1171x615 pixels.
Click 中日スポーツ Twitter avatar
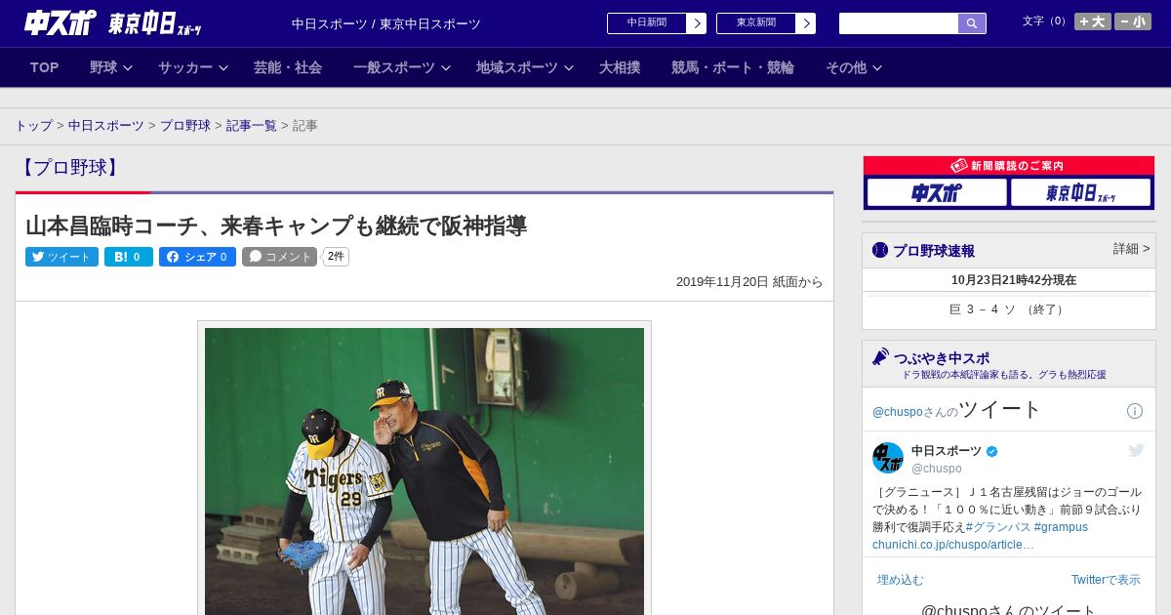tap(888, 458)
